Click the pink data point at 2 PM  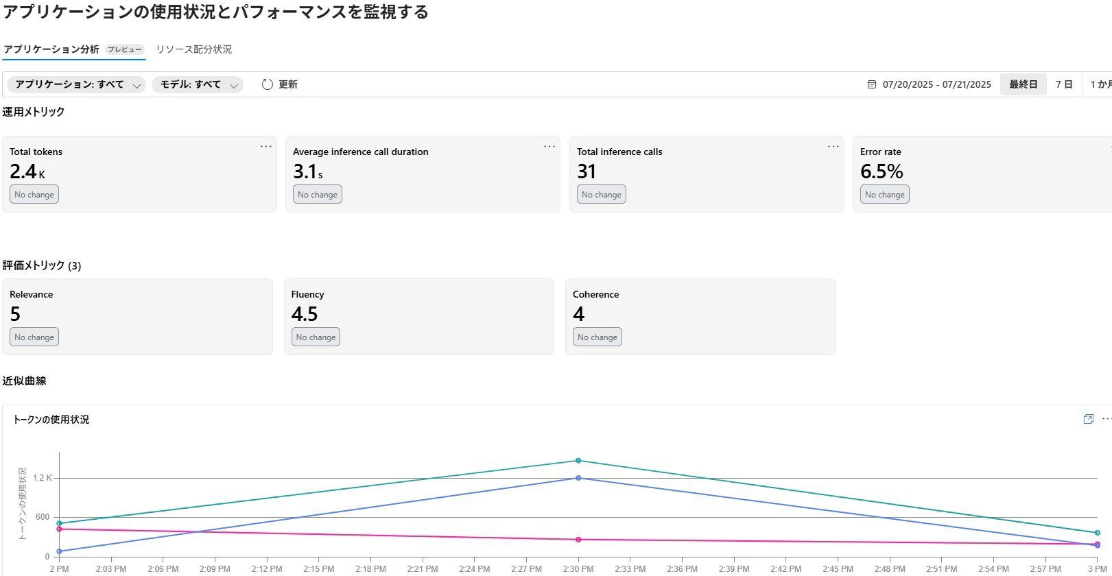click(59, 529)
